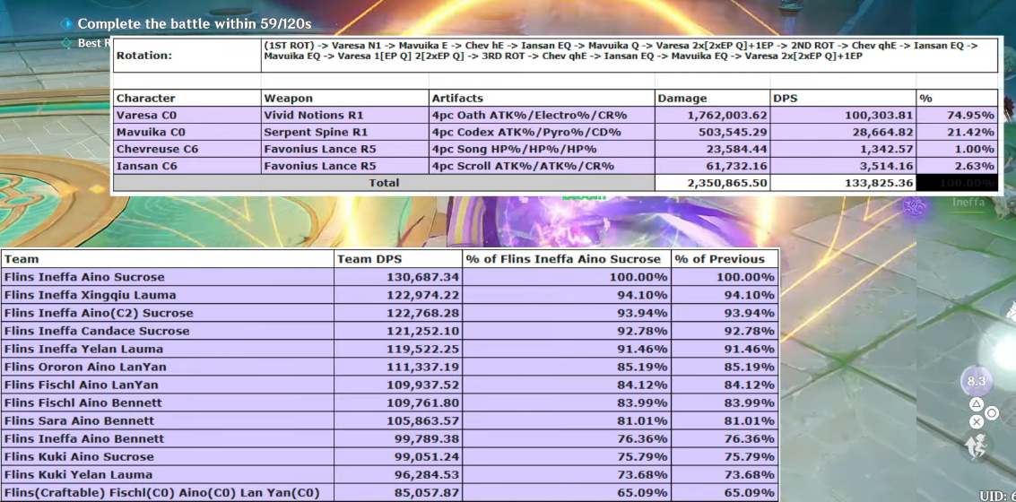This screenshot has width=1016, height=502.
Task: Click the team DPS value 85,057.87
Action: [x=398, y=492]
